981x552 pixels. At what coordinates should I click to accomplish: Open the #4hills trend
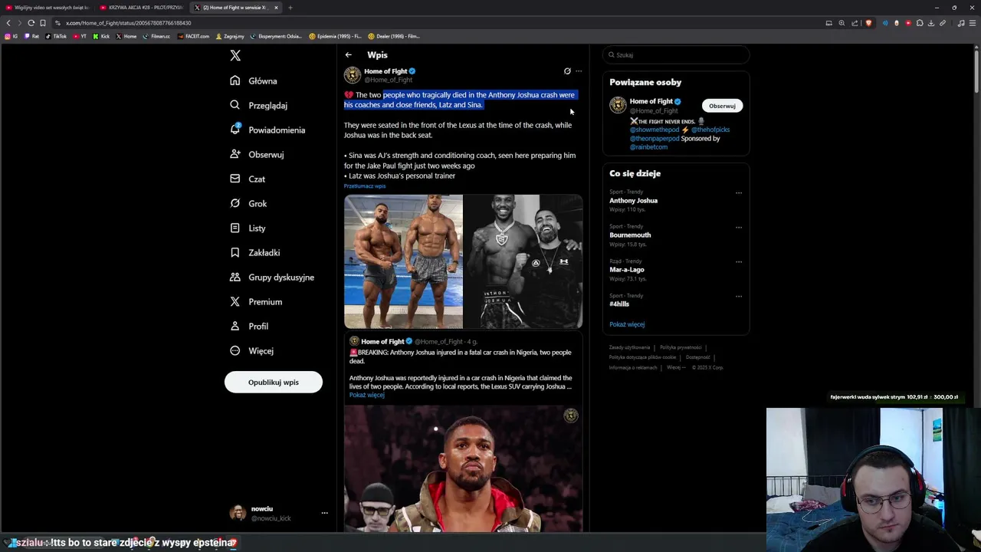click(x=619, y=304)
